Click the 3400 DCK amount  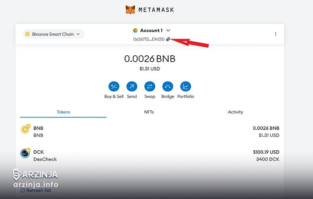pyautogui.click(x=268, y=159)
